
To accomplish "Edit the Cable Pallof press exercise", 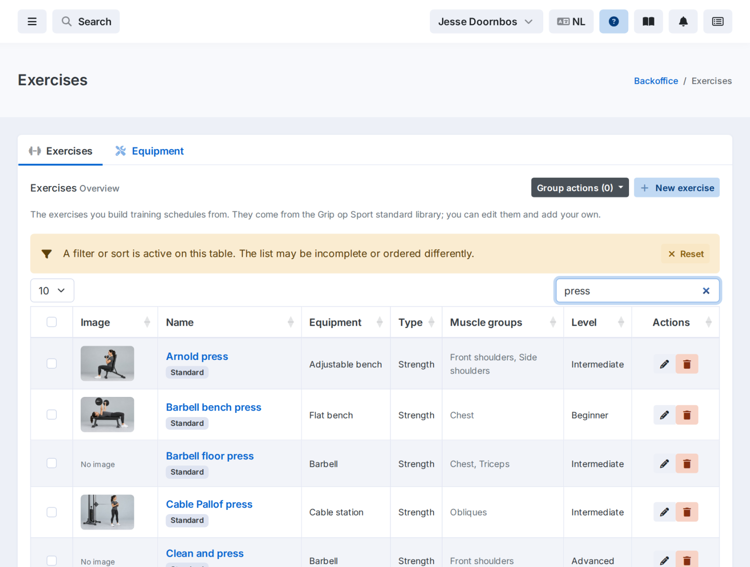I will coord(665,512).
